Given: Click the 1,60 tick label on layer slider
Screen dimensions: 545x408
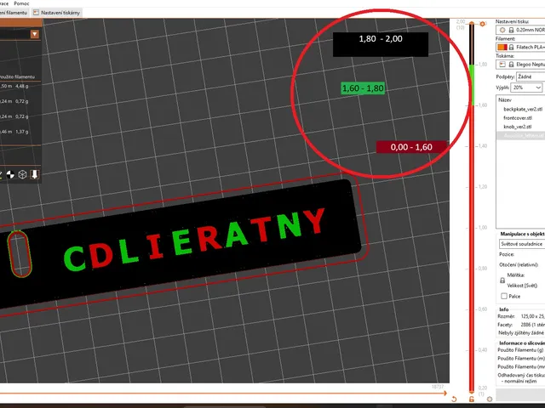Looking at the screenshot, I should (x=482, y=105).
